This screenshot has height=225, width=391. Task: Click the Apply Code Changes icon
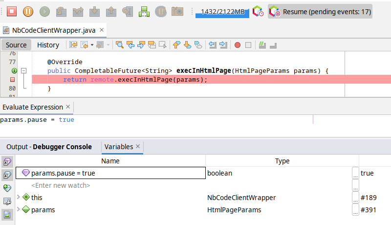point(144,11)
